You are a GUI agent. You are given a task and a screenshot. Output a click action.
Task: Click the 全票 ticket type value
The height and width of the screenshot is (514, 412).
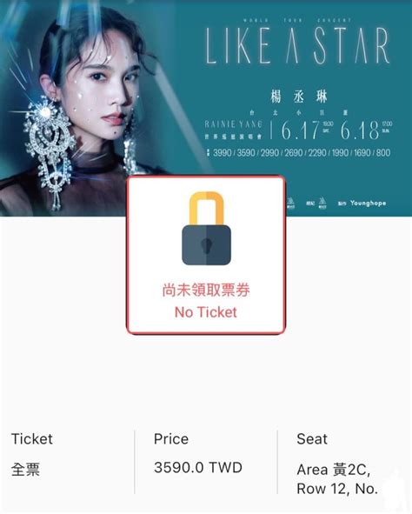point(25,469)
